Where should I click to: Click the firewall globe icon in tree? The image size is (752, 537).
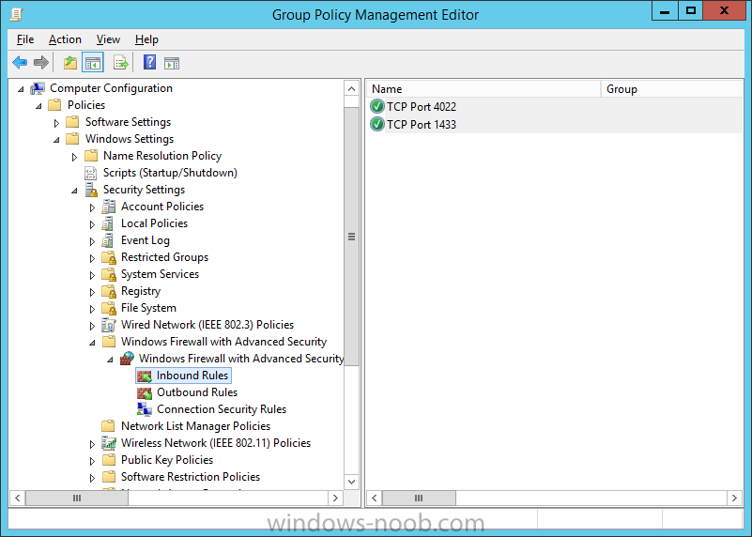[x=127, y=359]
